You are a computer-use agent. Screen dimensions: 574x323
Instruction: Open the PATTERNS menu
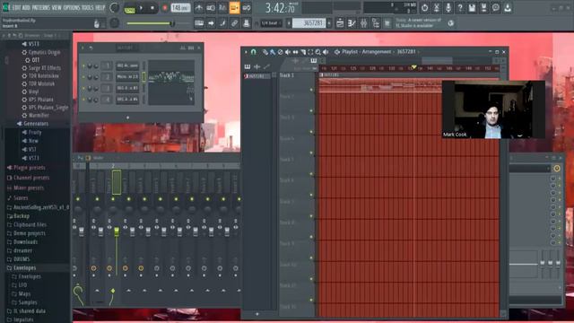click(40, 8)
